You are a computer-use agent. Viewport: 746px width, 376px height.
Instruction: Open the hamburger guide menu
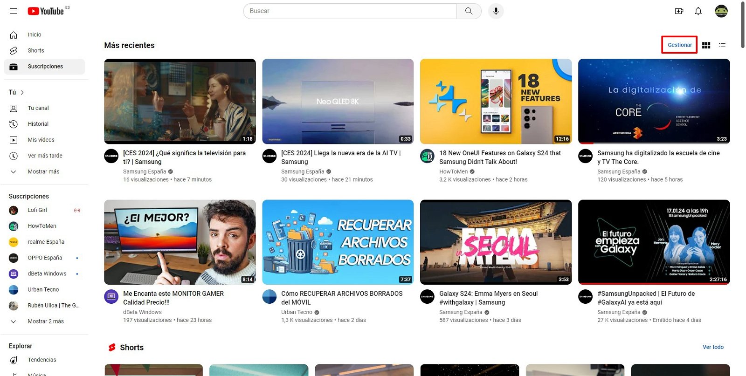point(14,11)
